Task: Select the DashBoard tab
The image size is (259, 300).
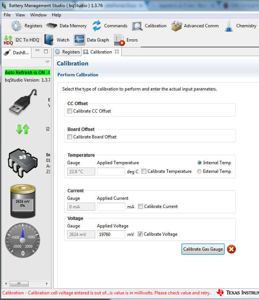Action: tap(17, 53)
